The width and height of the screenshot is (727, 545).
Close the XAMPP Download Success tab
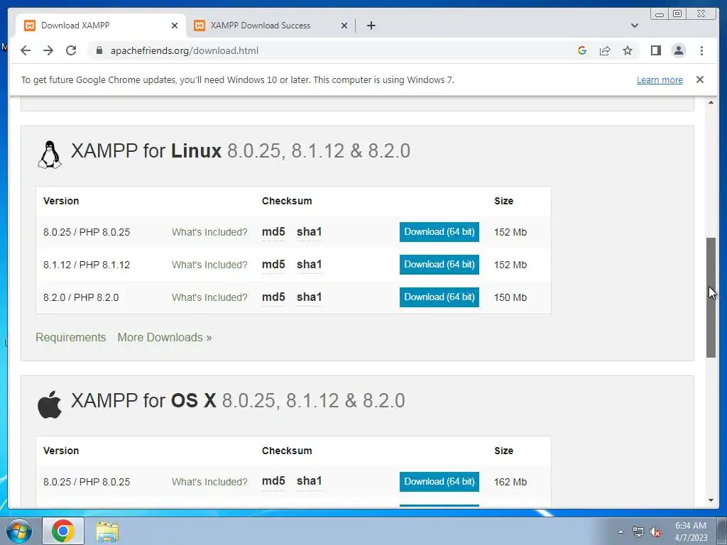344,26
